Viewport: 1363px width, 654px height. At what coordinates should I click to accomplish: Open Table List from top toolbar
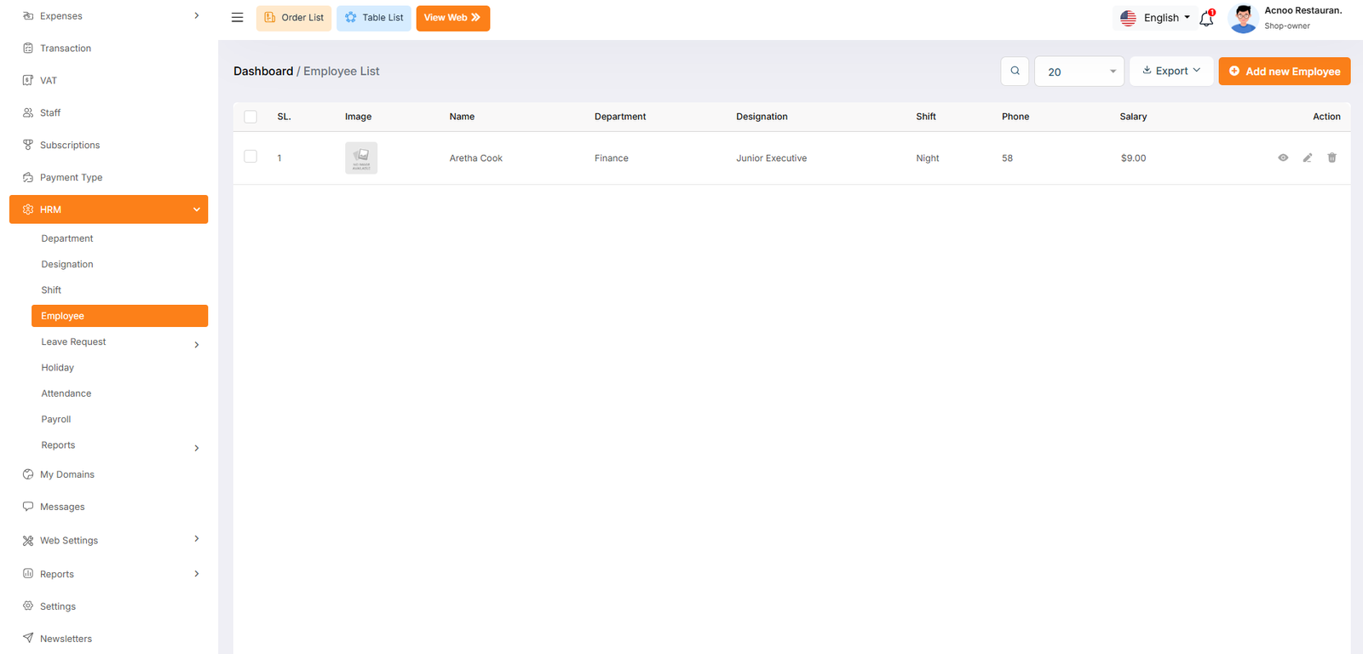point(374,18)
